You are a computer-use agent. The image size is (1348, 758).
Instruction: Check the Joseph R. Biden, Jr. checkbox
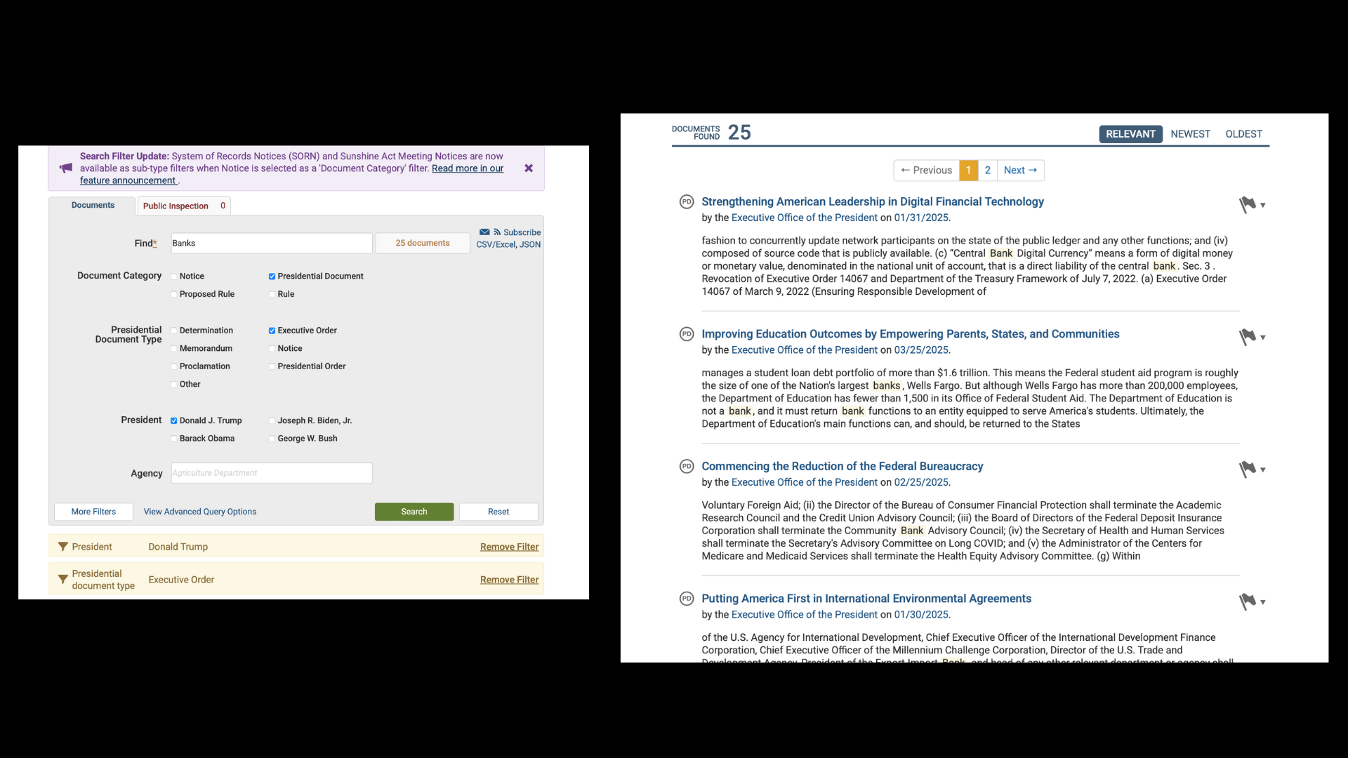(272, 421)
